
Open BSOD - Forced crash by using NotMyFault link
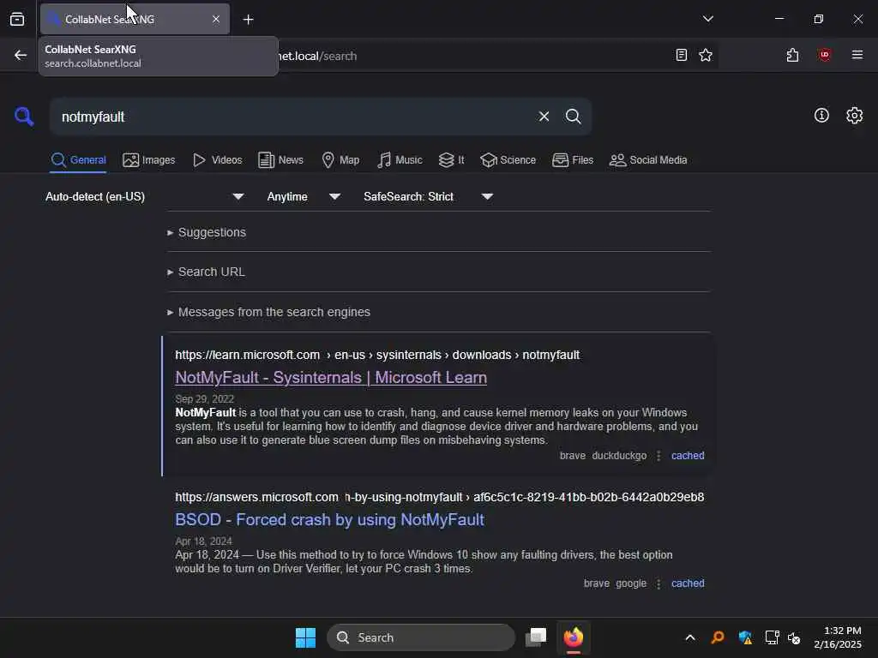pyautogui.click(x=330, y=520)
